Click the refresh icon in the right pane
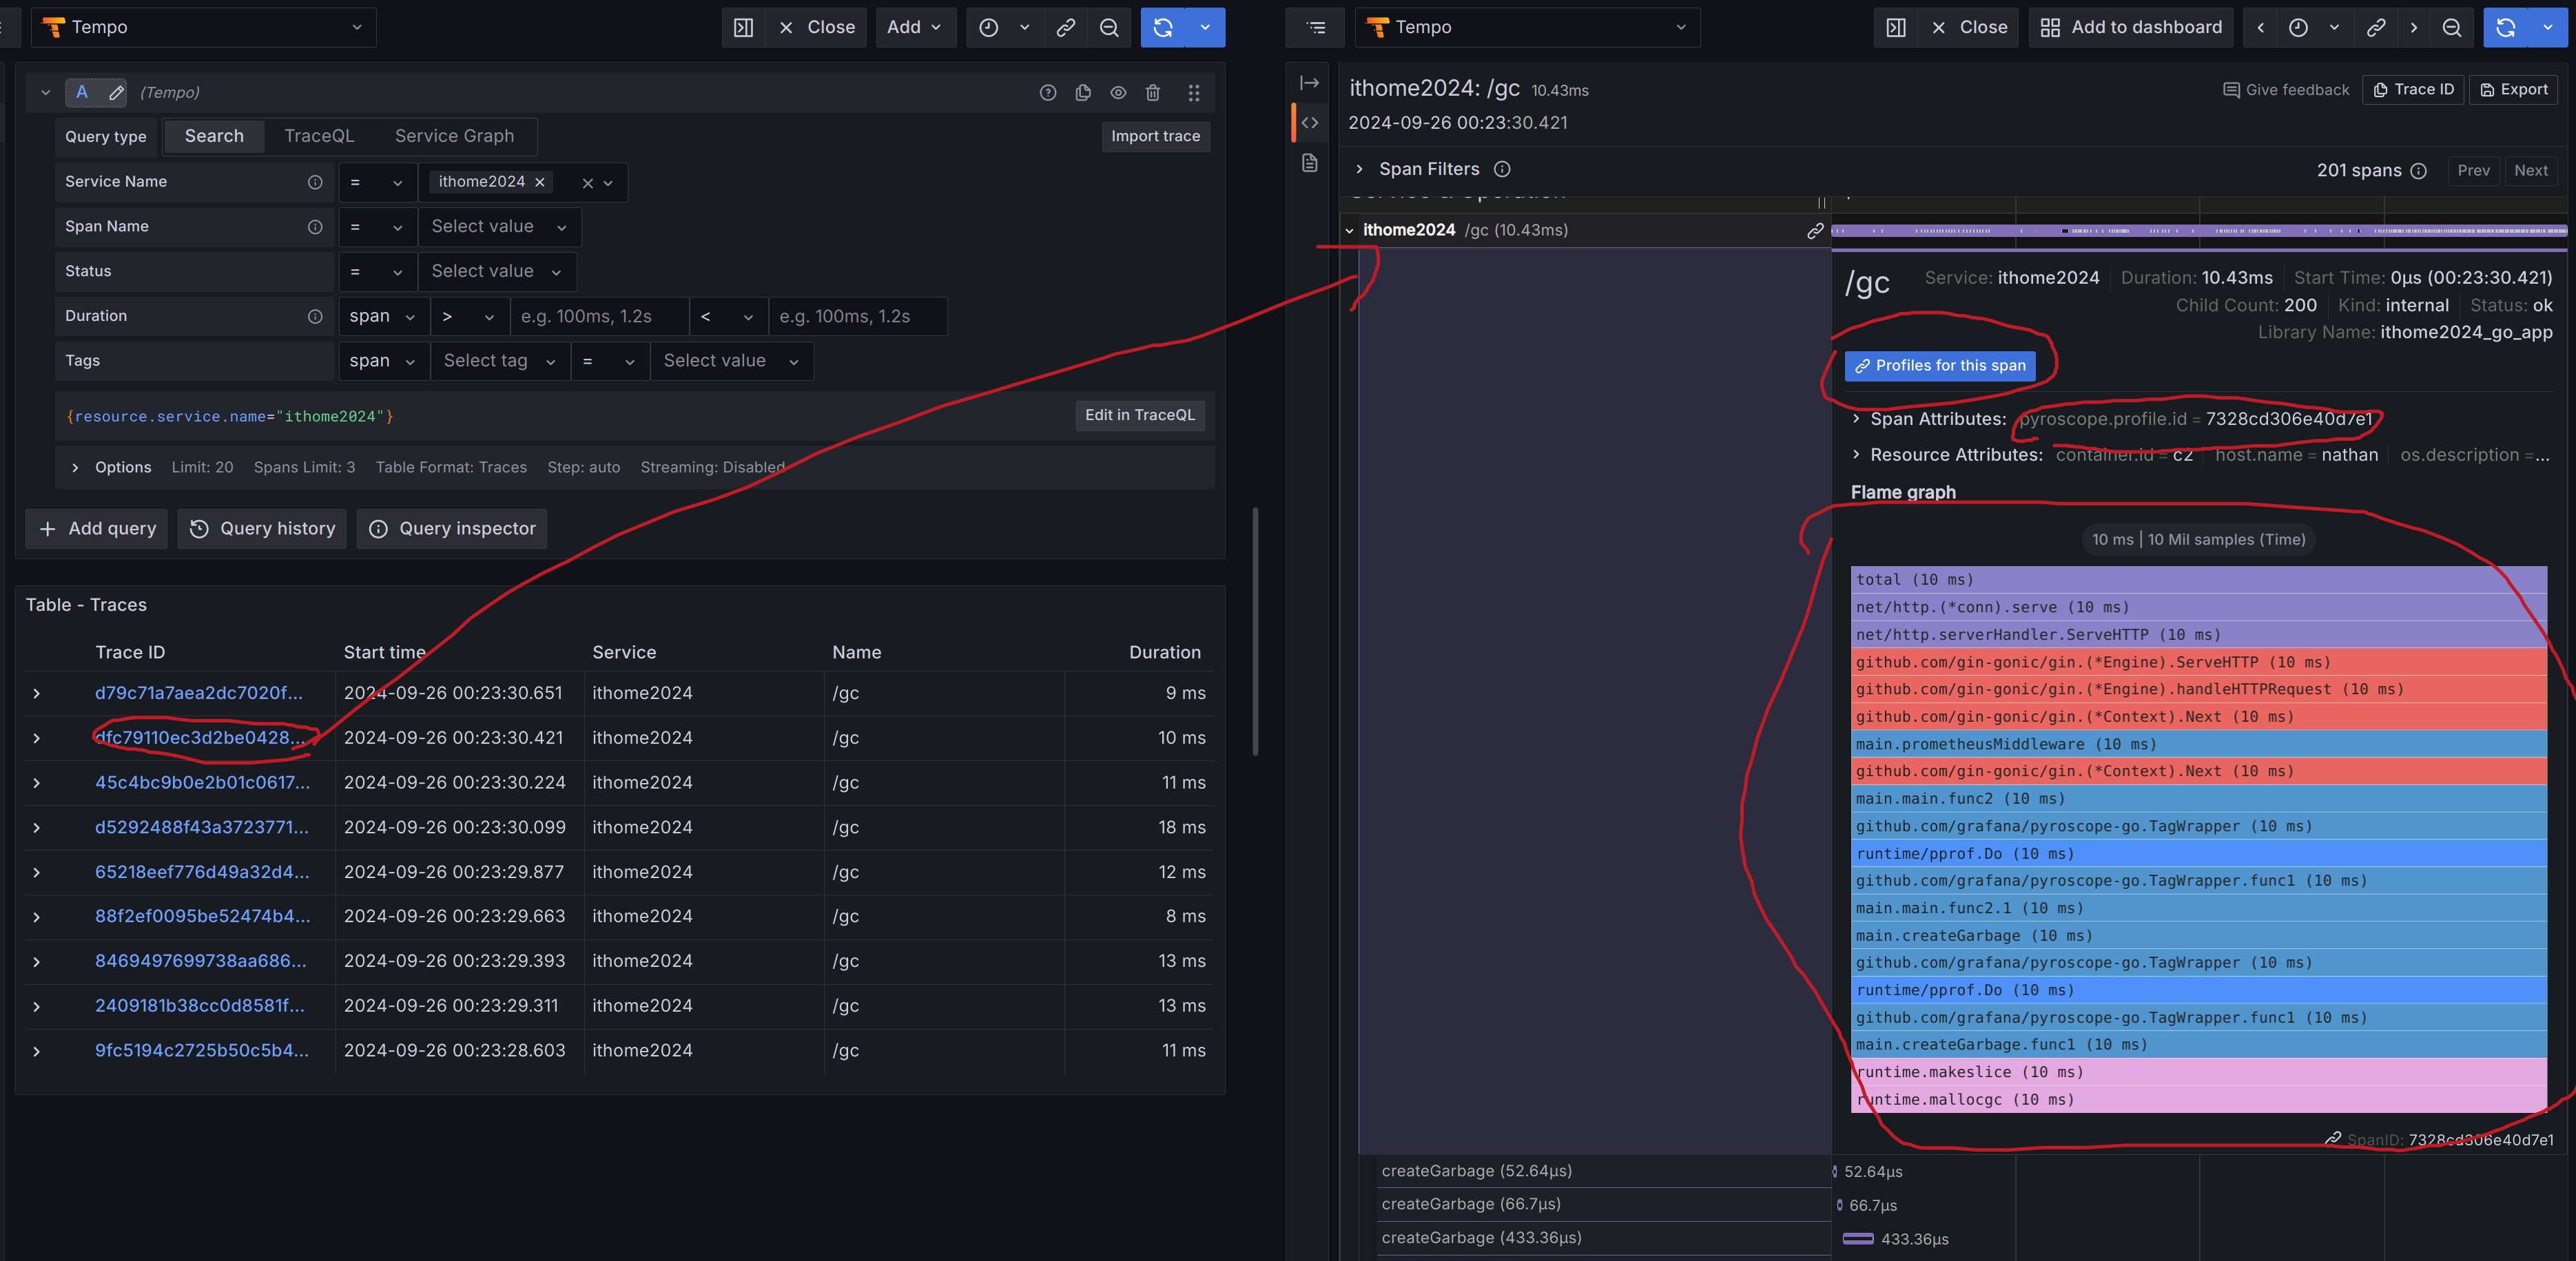Image resolution: width=2576 pixels, height=1261 pixels. [x=2505, y=28]
